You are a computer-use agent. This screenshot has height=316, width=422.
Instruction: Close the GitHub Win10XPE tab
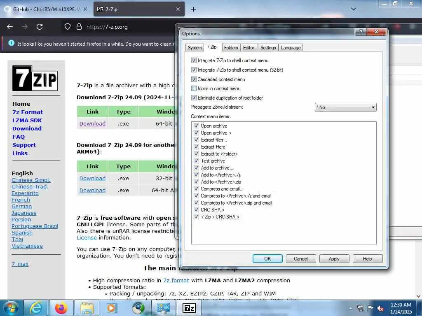85,9
